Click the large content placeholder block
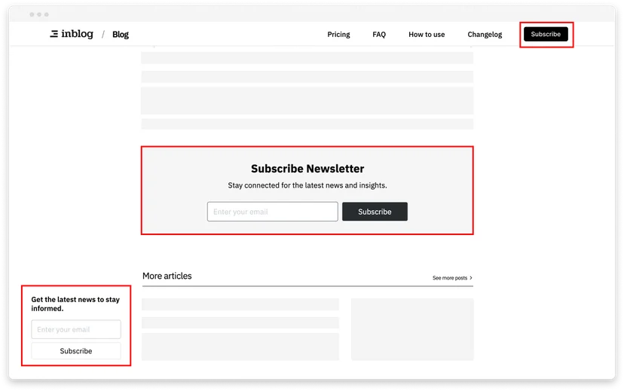This screenshot has height=391, width=624. [307, 101]
